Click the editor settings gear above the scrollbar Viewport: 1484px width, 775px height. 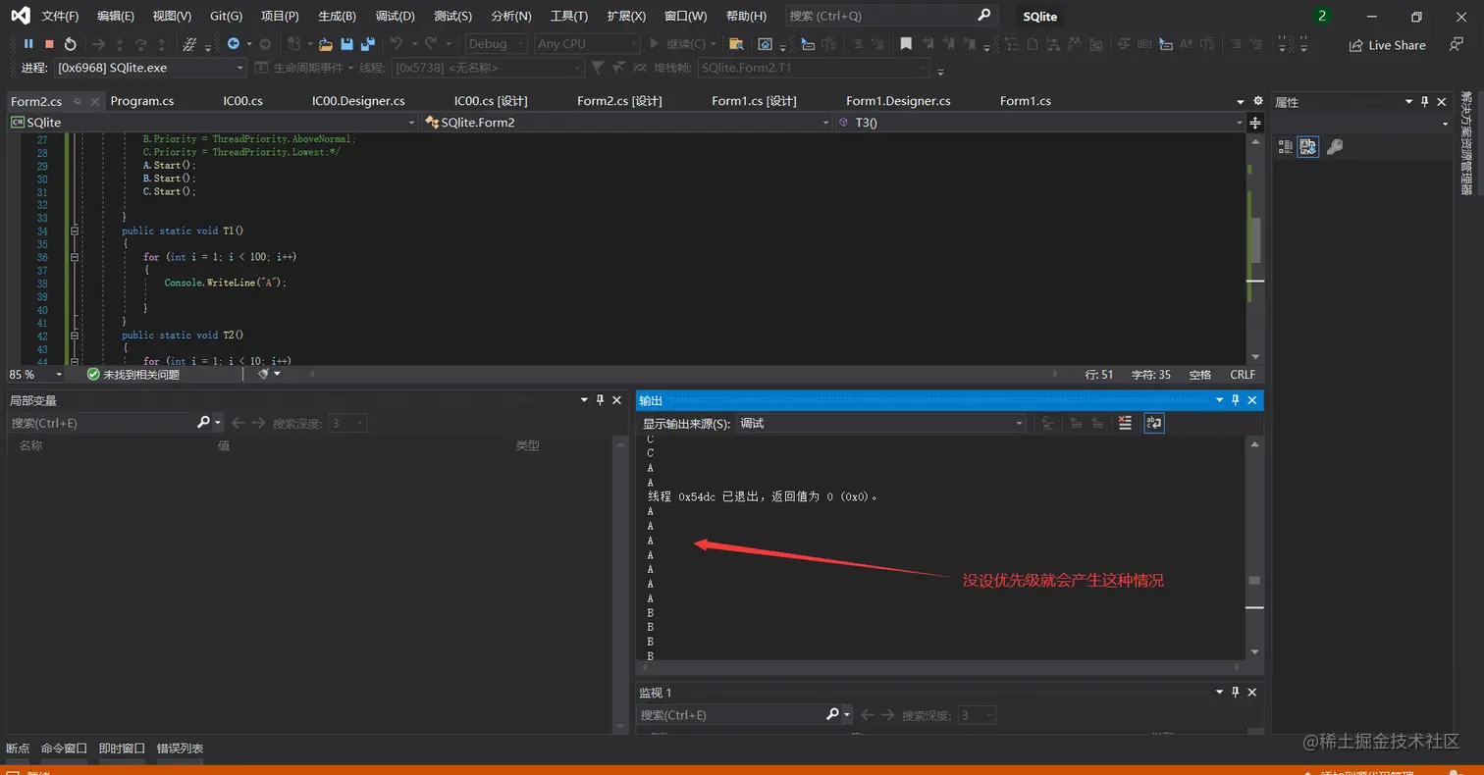pos(1258,101)
